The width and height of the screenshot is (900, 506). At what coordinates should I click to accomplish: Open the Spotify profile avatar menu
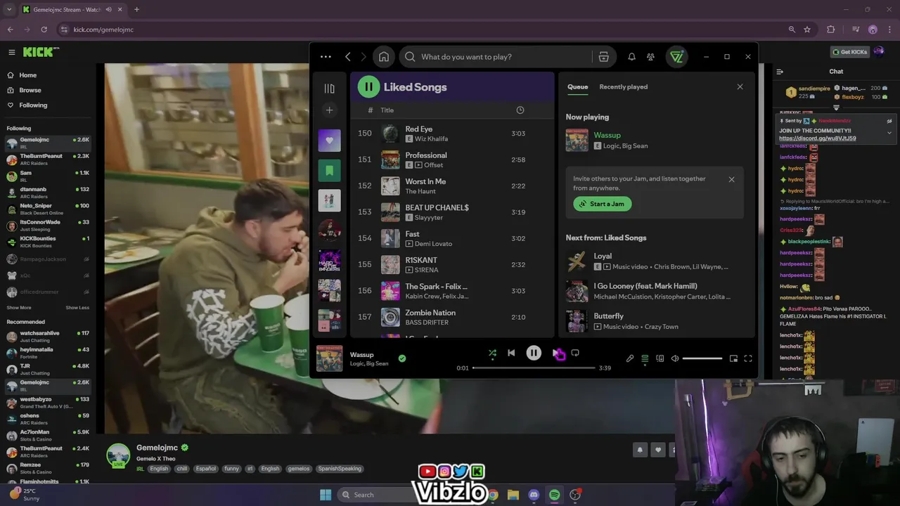tap(676, 57)
